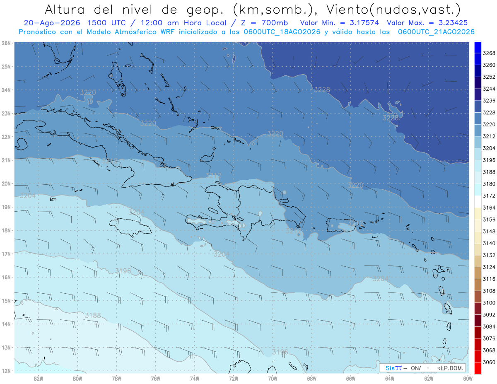
Task: Click the valid-until time '0600UTC_21AGO2026'
Action: tap(436, 31)
